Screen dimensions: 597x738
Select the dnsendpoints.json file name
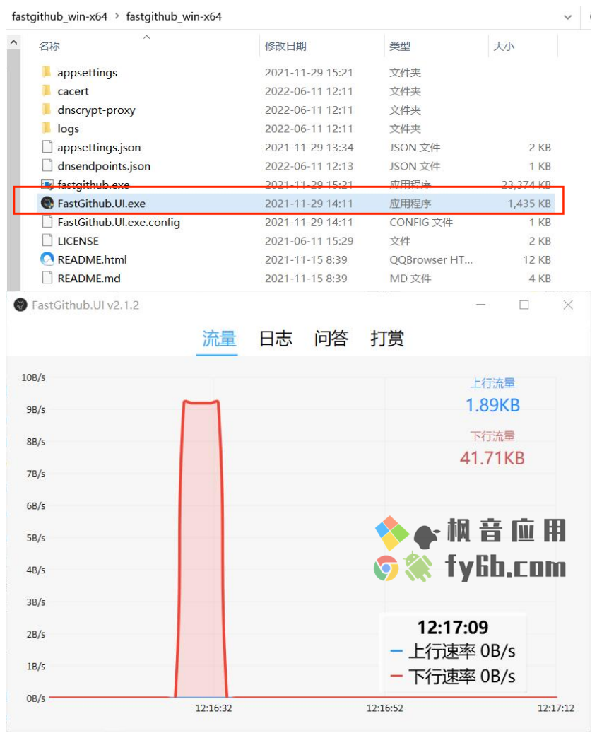[104, 166]
